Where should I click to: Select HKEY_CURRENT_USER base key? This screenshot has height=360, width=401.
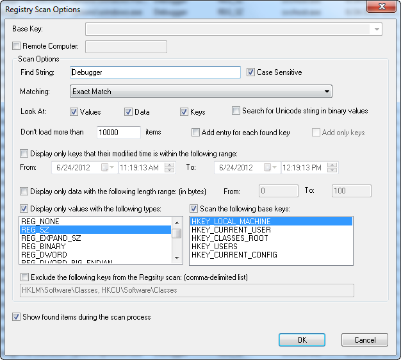click(231, 230)
